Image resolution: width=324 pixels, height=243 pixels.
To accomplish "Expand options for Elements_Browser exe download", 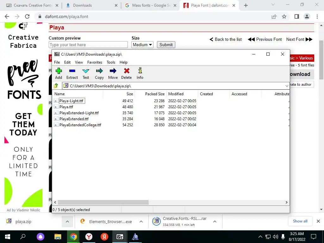I will pos(141,221).
